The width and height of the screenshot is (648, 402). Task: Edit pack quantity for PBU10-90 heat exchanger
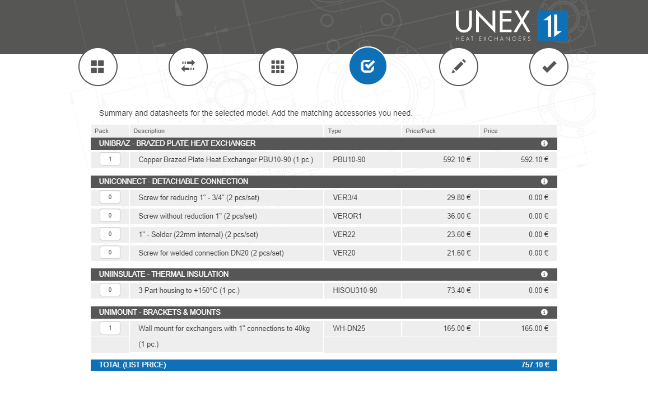(x=110, y=159)
